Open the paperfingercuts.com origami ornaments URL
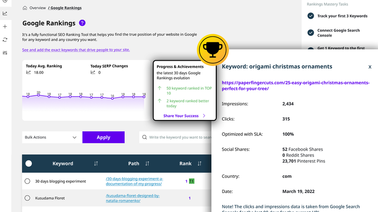Viewport: 378px width, 212px height. [296, 86]
